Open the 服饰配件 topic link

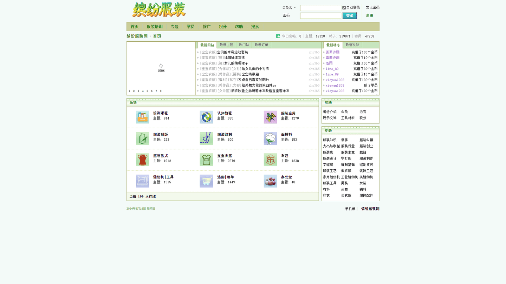click(x=366, y=196)
